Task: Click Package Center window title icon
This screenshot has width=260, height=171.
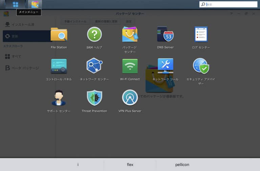Action: click(6, 14)
